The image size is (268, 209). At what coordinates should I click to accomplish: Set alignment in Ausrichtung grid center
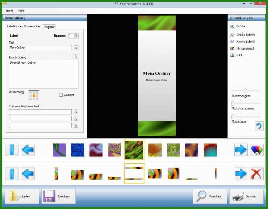pyautogui.click(x=34, y=96)
